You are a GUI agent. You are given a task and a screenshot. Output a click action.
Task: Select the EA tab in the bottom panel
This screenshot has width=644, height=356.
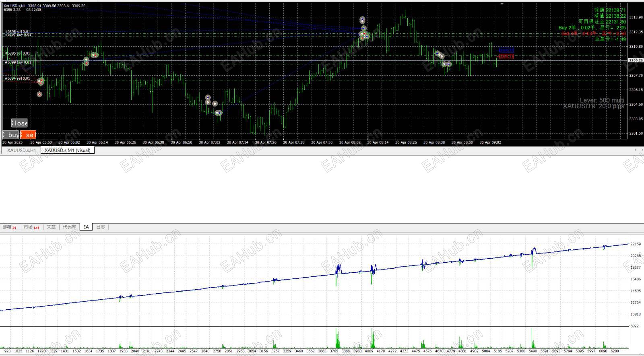pos(86,227)
